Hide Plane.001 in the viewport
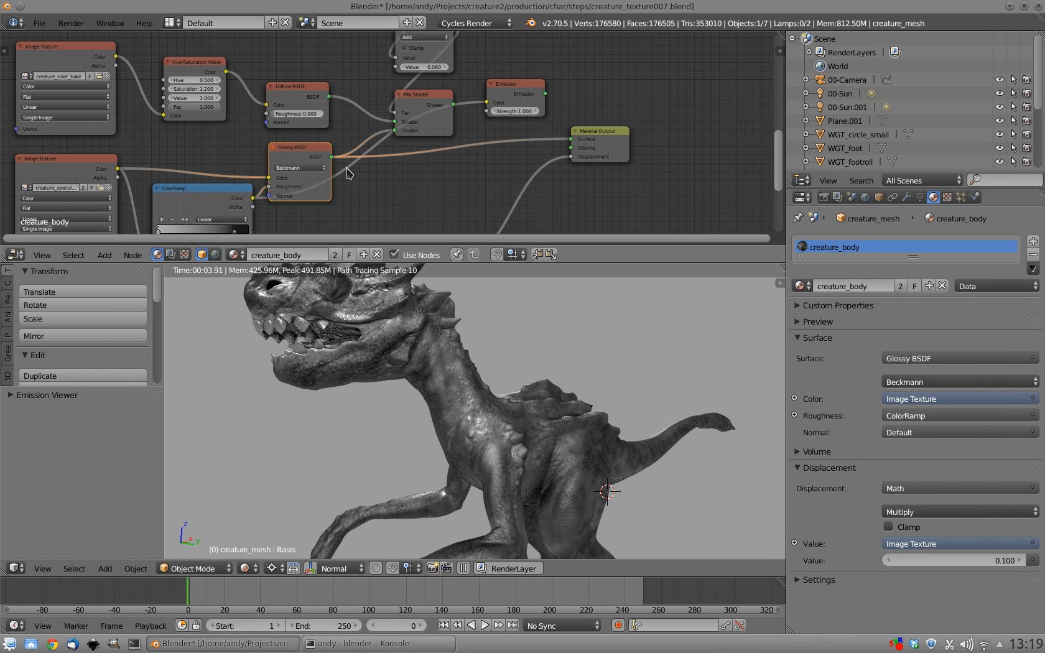The width and height of the screenshot is (1045, 653). [1000, 121]
